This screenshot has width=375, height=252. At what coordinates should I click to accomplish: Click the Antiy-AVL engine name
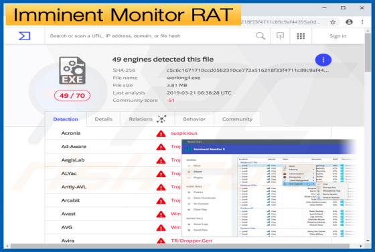[x=74, y=187]
